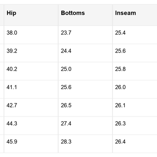Select the hip value 41.1
The width and height of the screenshot is (157, 157).
point(12,87)
